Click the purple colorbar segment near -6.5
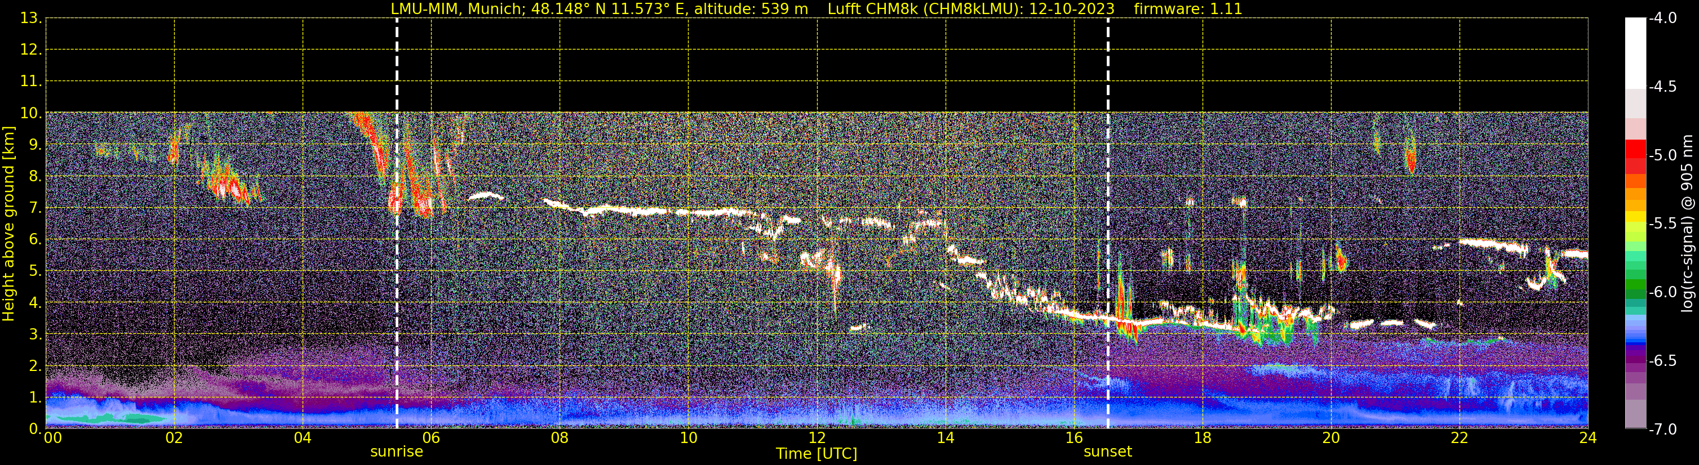The height and width of the screenshot is (465, 1699). [1635, 360]
